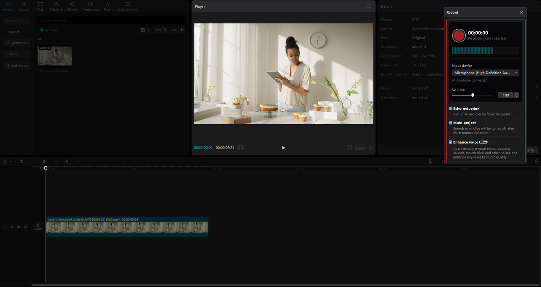Click the focus scan icon in Player

(x=349, y=148)
